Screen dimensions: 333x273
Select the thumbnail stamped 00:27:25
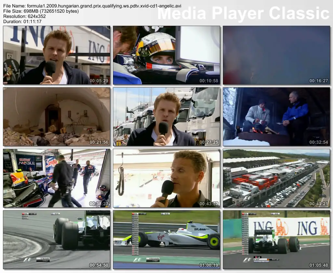166,116
